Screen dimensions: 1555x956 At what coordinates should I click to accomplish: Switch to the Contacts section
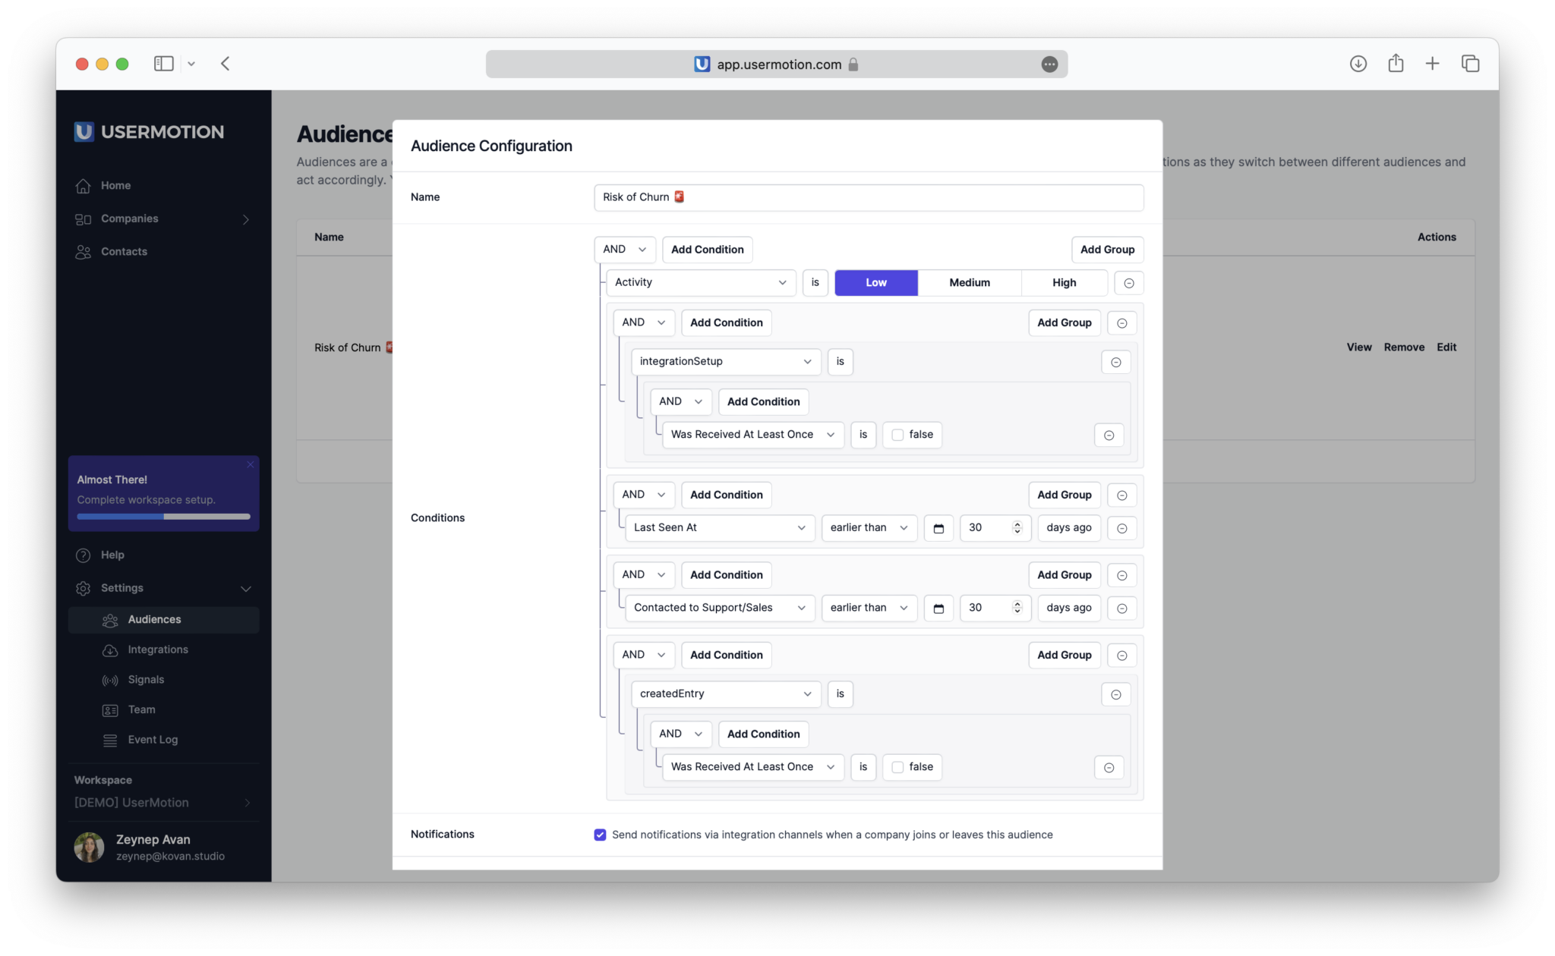[x=124, y=251]
